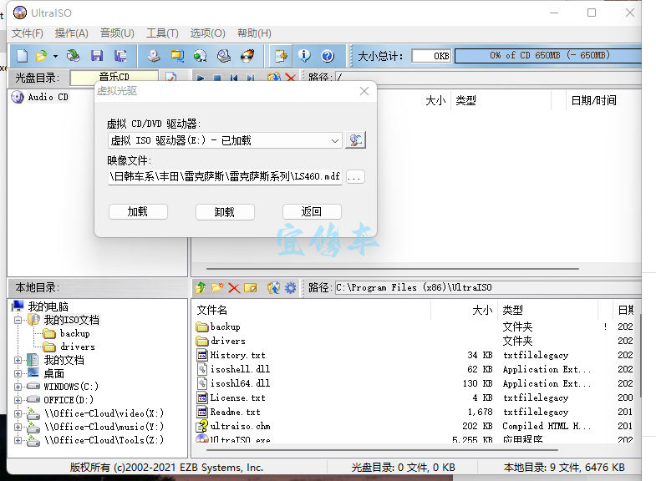Click the Help question mark icon
656x481 pixels.
tap(328, 56)
